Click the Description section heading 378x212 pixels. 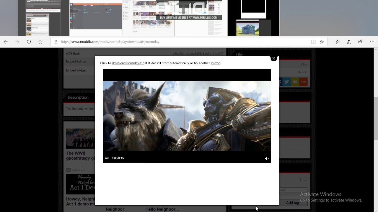(x=78, y=97)
